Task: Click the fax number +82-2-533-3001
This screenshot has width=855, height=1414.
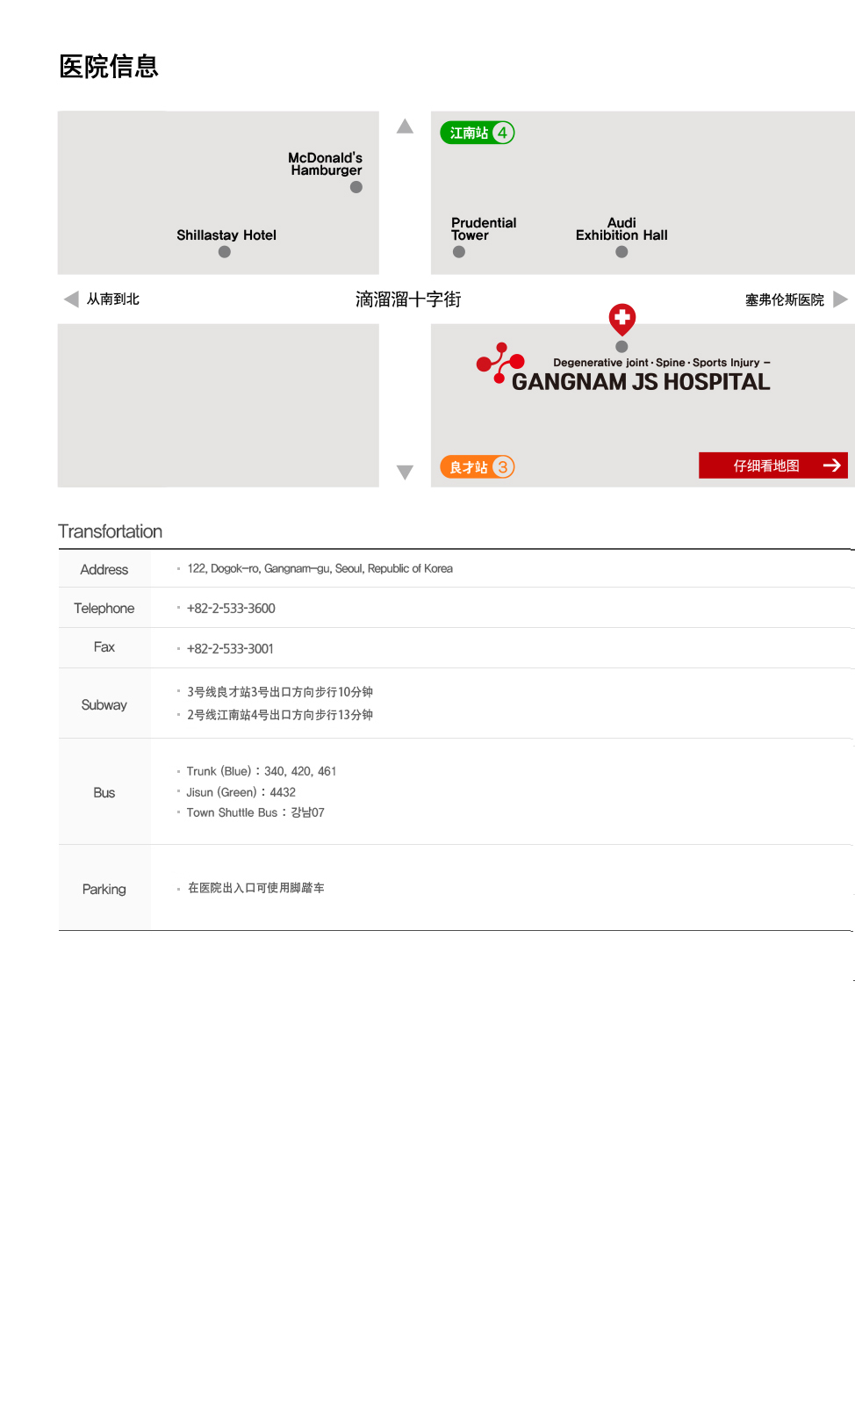Action: [x=230, y=649]
